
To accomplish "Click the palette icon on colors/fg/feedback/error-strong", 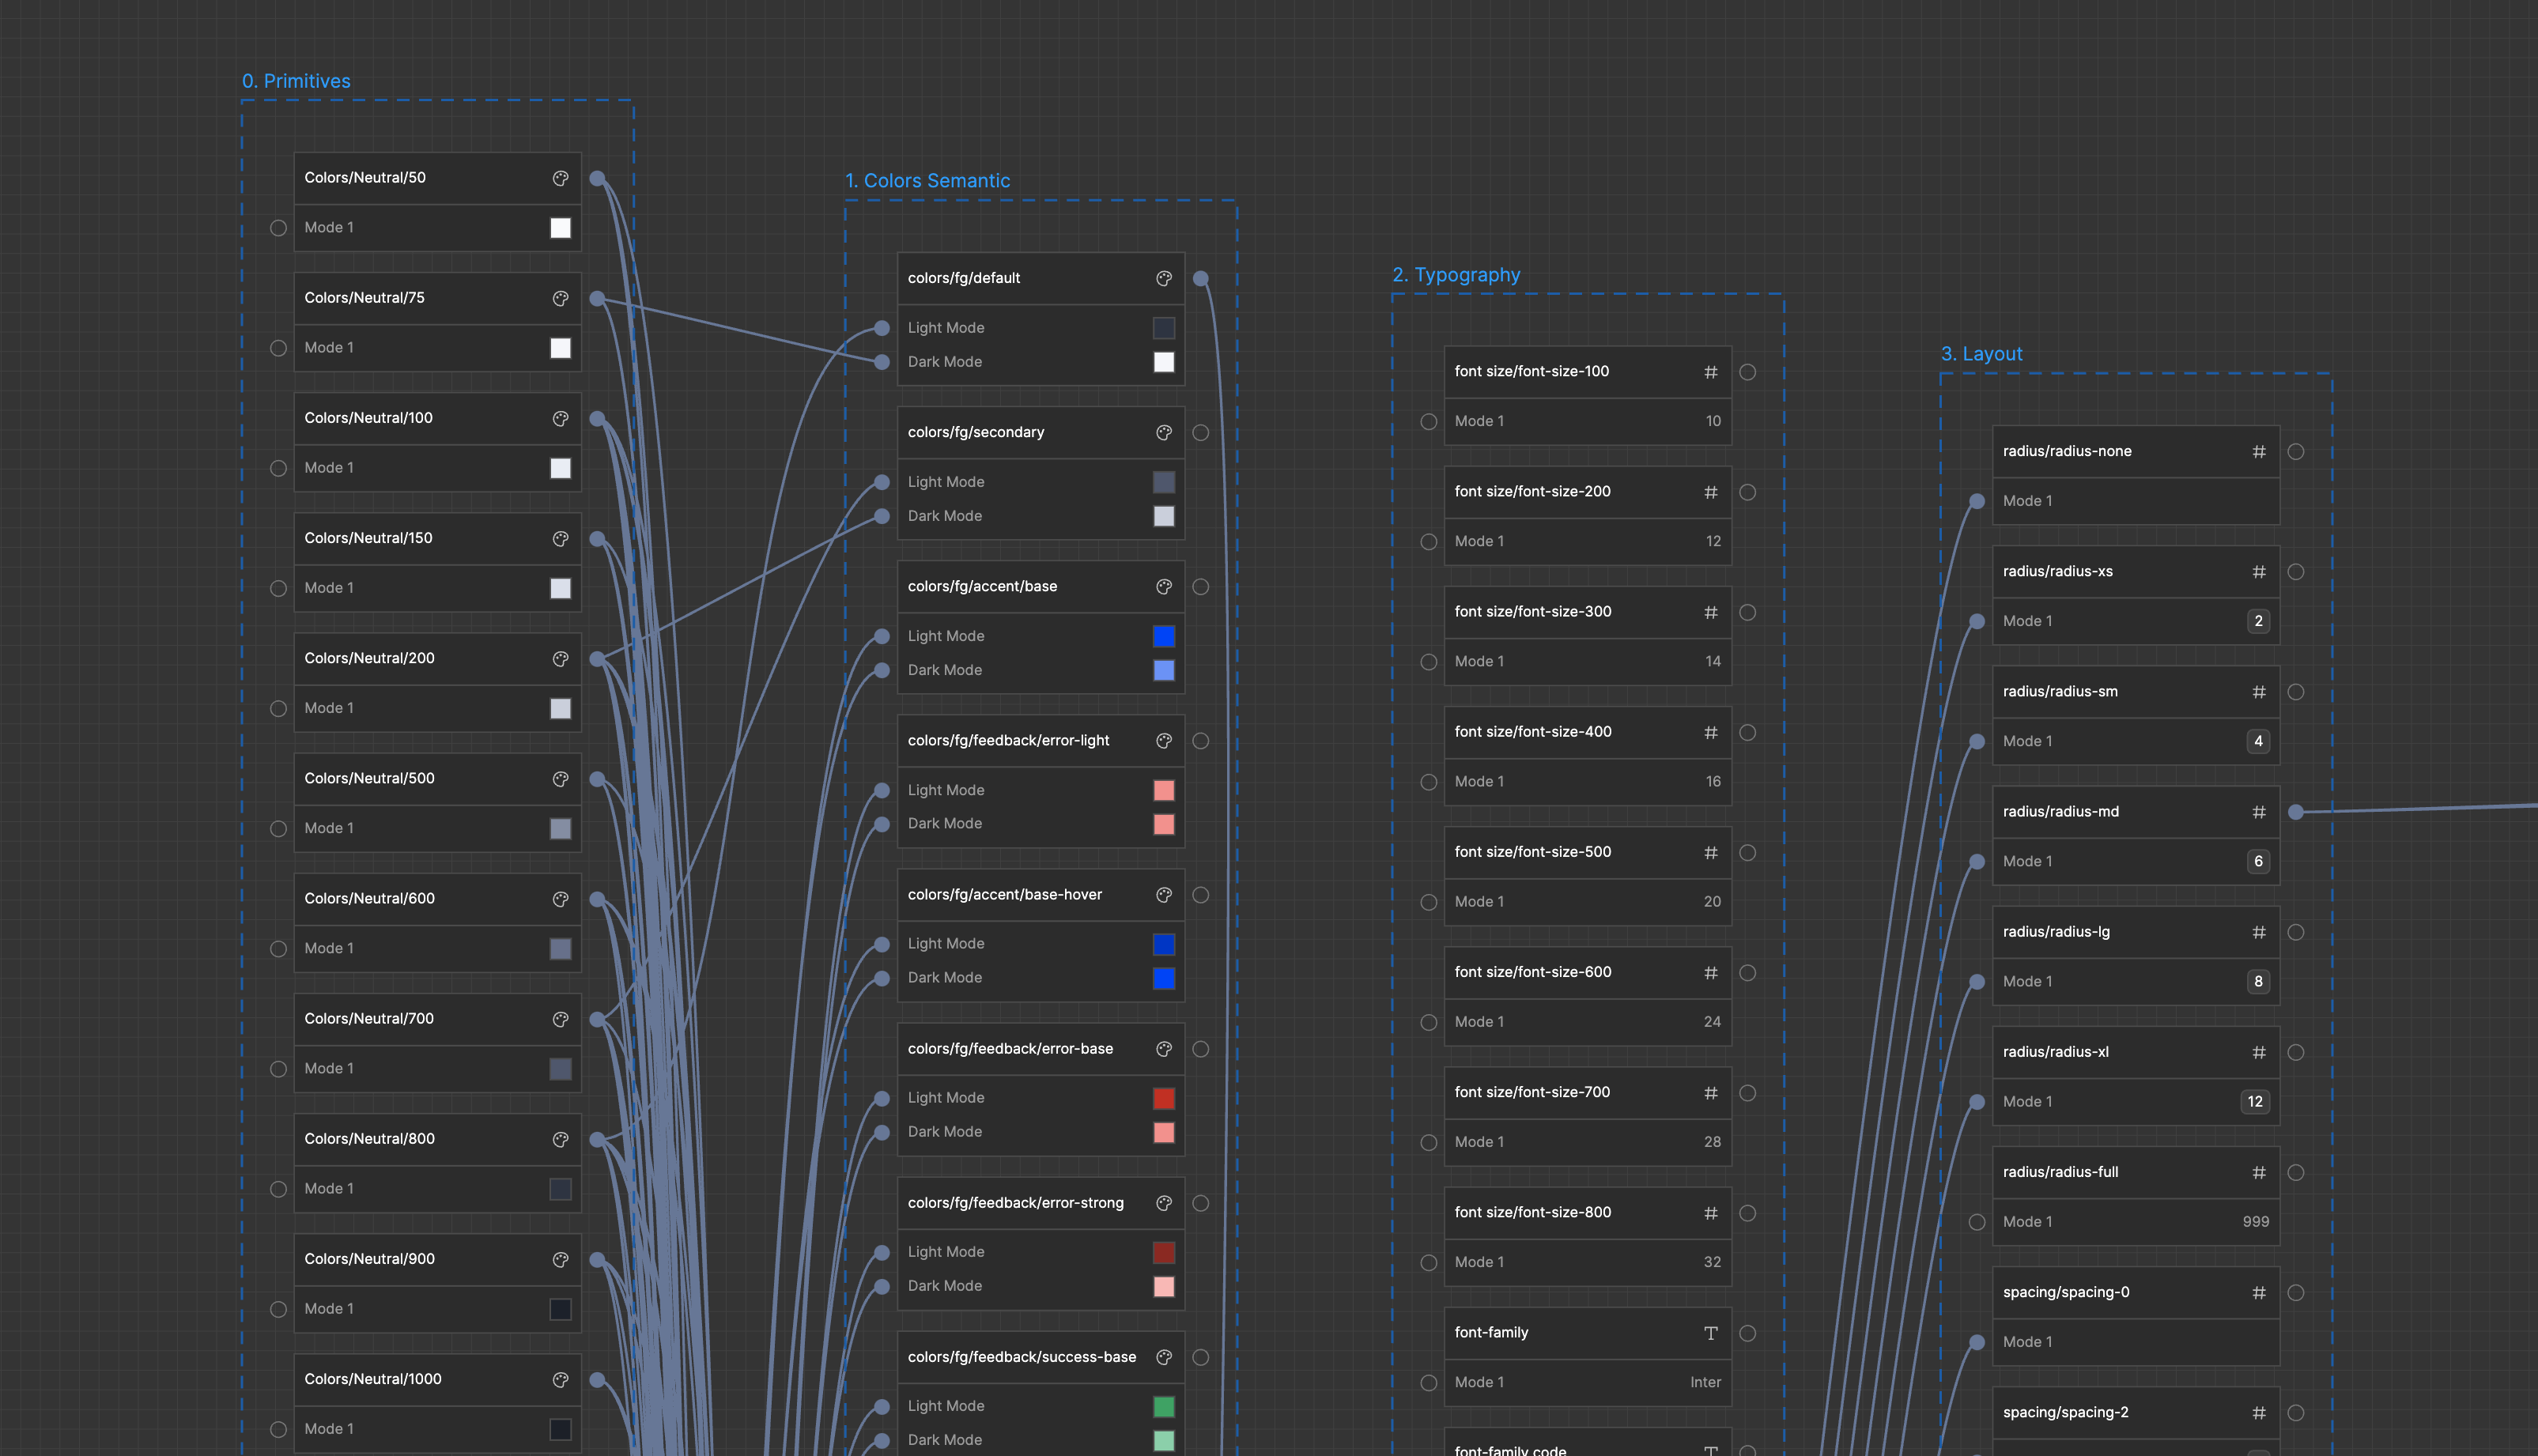I will click(x=1164, y=1203).
